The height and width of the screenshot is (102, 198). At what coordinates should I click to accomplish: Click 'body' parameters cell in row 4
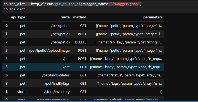click(x=126, y=59)
